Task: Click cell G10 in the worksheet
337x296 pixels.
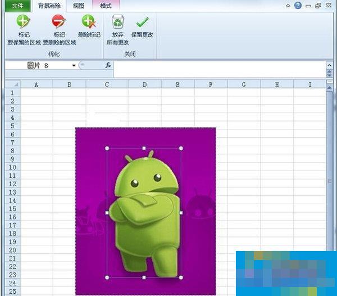Action: point(244,167)
